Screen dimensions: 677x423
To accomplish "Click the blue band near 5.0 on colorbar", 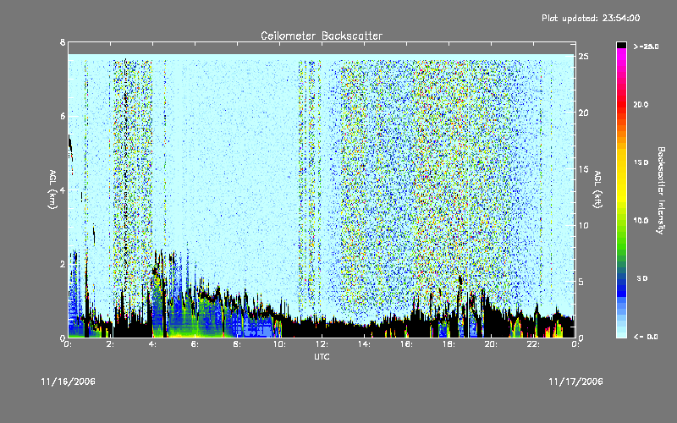I will pos(621,279).
